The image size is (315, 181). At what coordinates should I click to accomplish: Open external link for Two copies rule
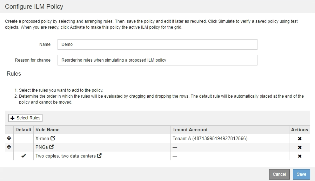(x=99, y=156)
